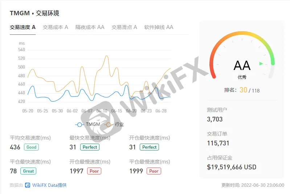
Task: Click the Good rating badge
Action: coord(31,147)
